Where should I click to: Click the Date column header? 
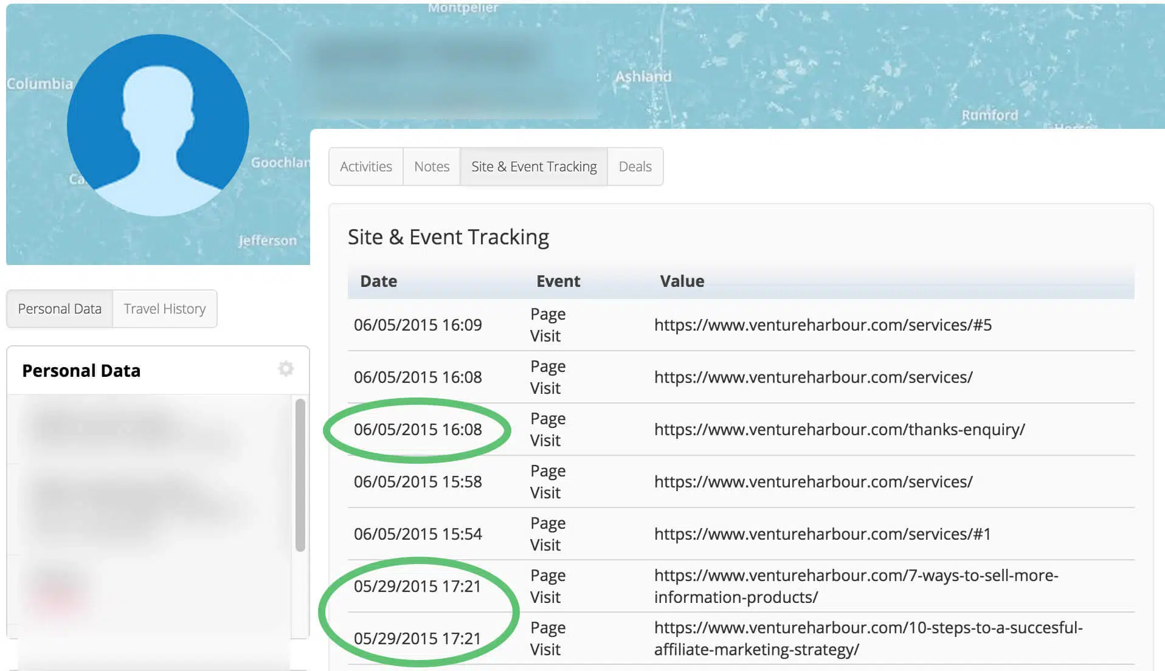click(x=378, y=281)
